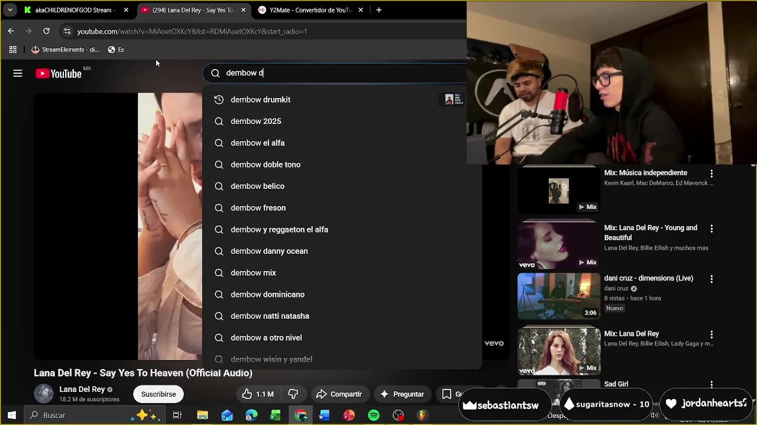Click the Lana Del Rey channel avatar

[44, 394]
